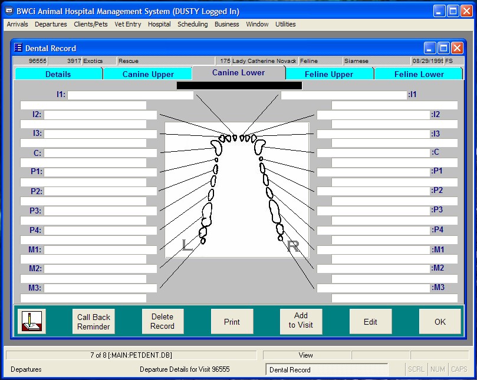Viewport: 477px width, 380px height.
Task: Click the Dental Record status bar field
Action: 327,369
